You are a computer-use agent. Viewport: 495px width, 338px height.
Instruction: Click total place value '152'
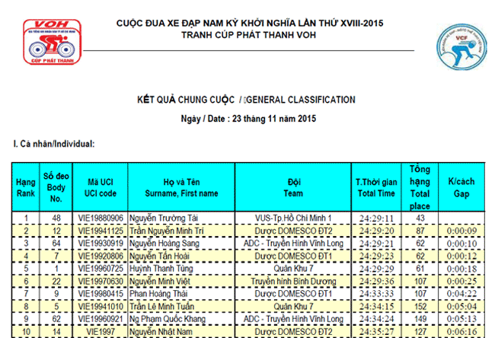(420, 307)
